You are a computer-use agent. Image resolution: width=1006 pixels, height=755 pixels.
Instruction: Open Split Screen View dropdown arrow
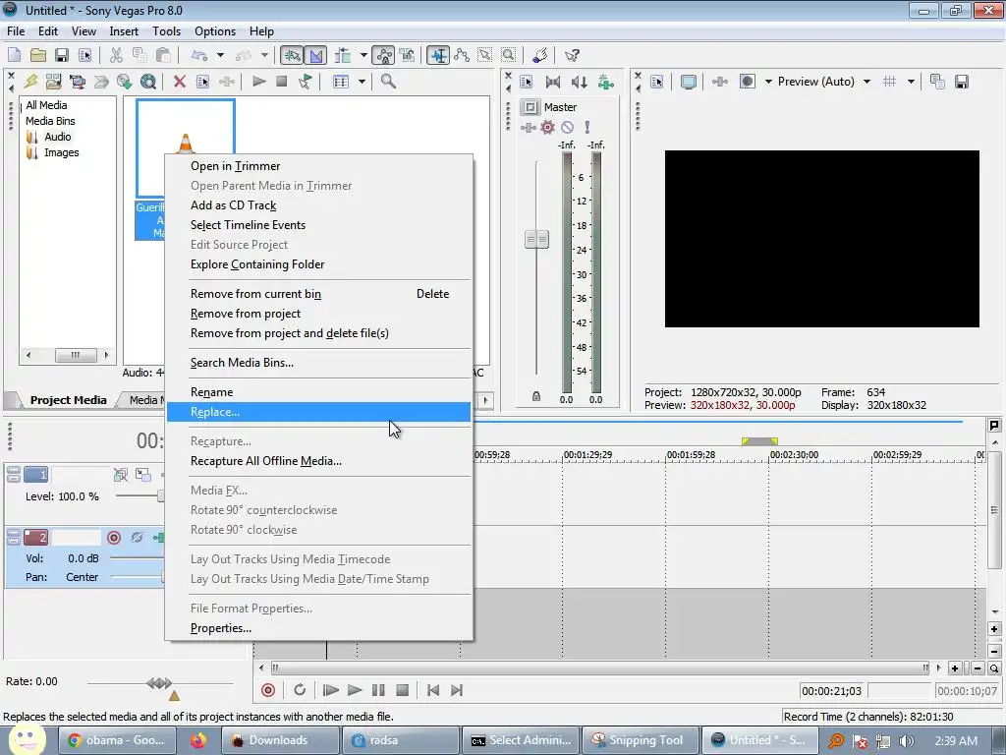point(768,82)
